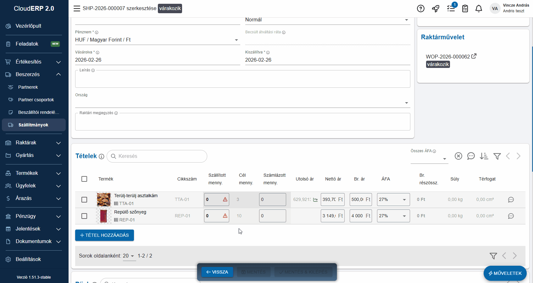533x283 pixels.
Task: Open the task checklist icon with badge
Action: click(451, 8)
